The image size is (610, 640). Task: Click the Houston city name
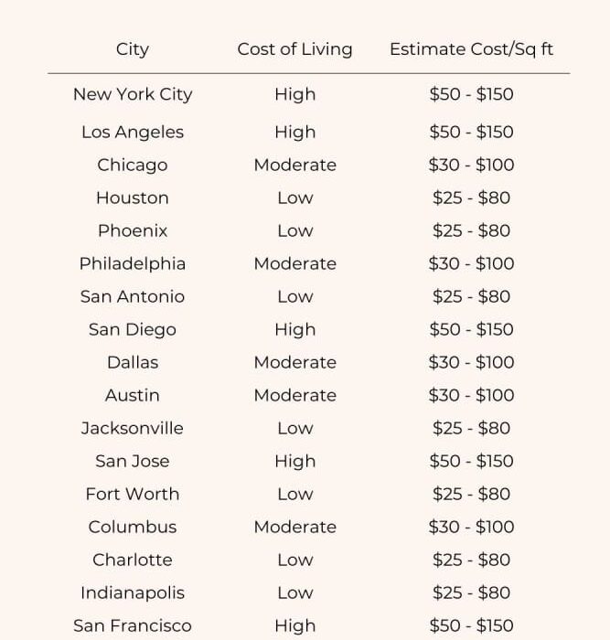coord(133,197)
